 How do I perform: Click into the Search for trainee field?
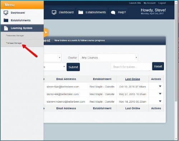click(131, 67)
